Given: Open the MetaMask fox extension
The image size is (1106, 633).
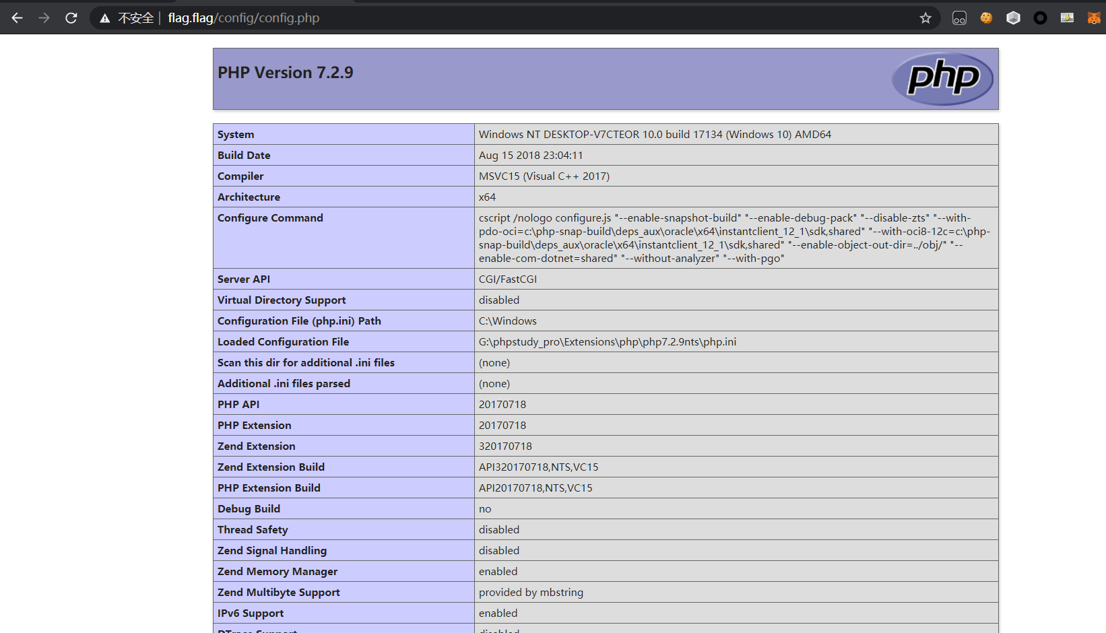Looking at the screenshot, I should tap(1093, 18).
